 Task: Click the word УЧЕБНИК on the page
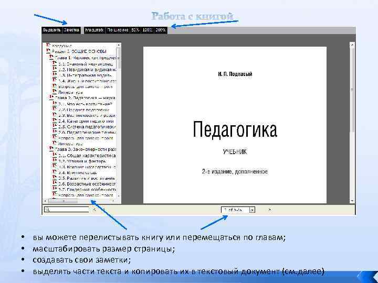(x=235, y=151)
